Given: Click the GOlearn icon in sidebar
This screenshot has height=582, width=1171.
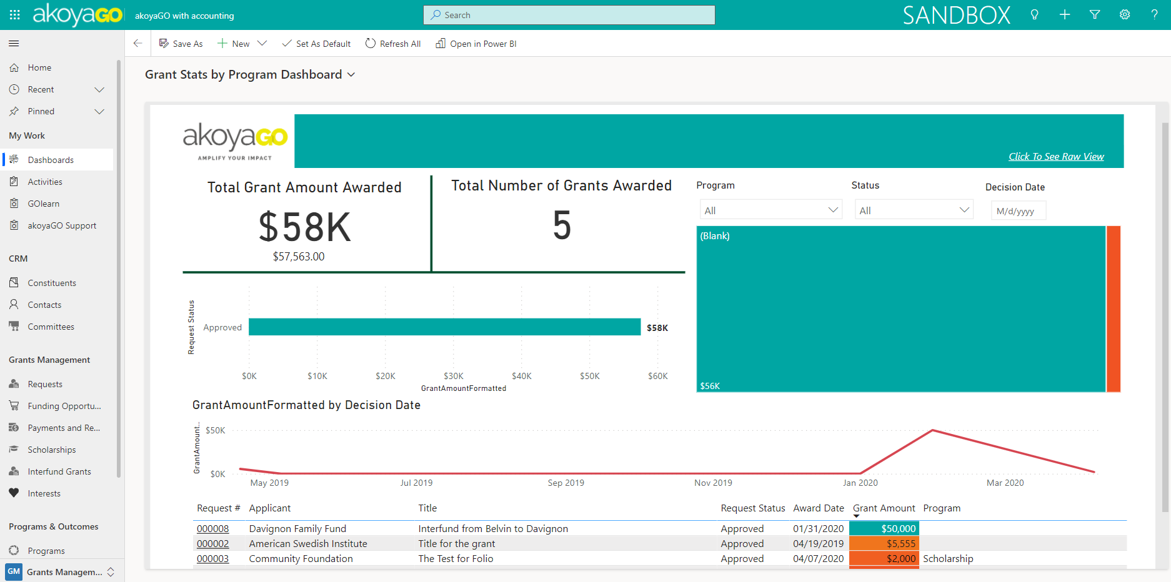Looking at the screenshot, I should [x=14, y=204].
